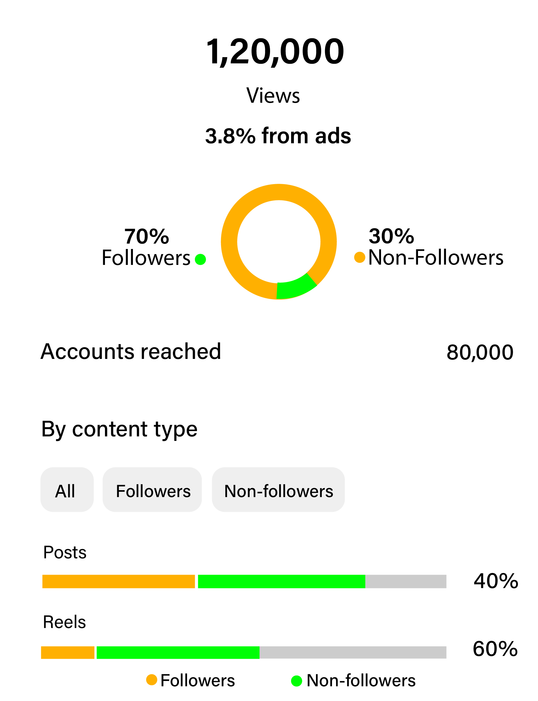Choose the Non-followers filter chip
This screenshot has height=701, width=538.
coord(278,489)
